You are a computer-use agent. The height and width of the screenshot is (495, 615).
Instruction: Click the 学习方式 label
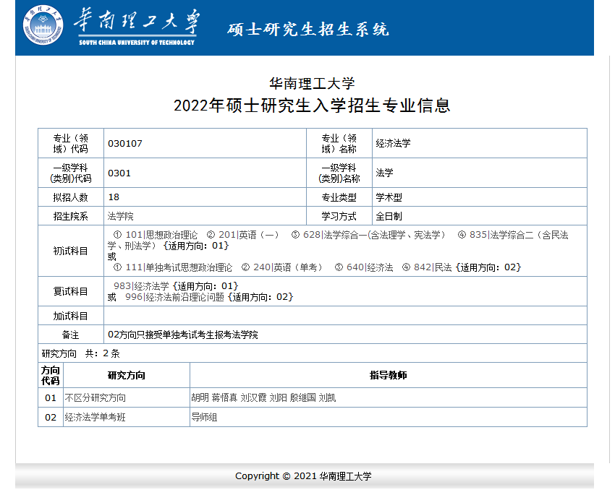point(339,216)
